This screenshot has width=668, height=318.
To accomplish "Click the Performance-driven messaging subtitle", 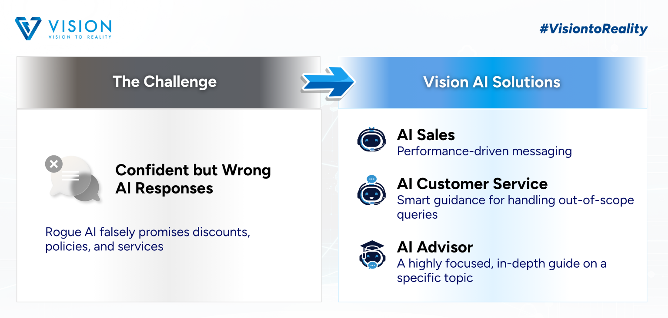I will 484,151.
